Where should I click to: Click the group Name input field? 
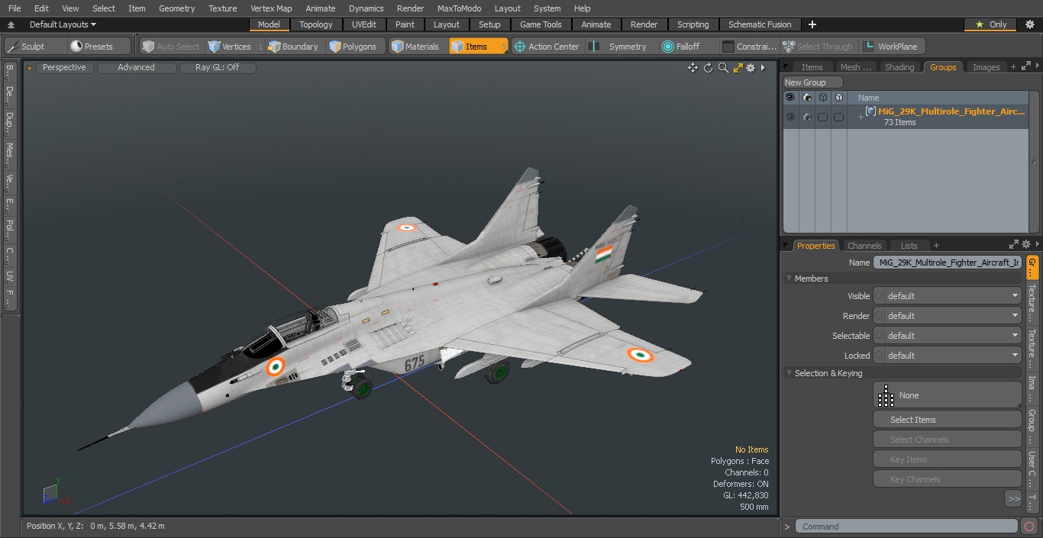point(948,262)
